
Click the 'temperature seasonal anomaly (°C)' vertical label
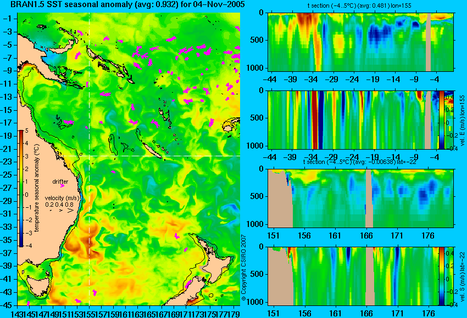coord(36,188)
